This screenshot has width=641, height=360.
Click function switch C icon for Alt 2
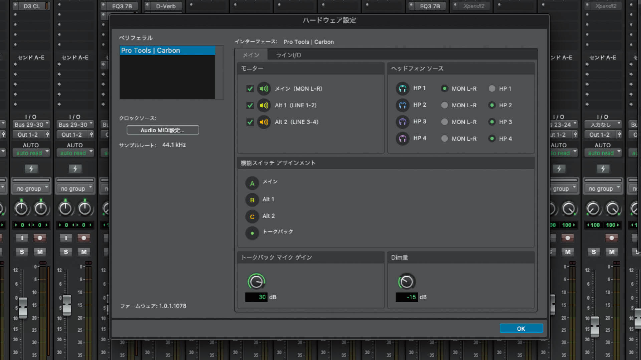[x=252, y=217]
